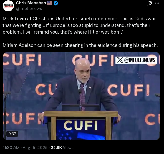Click the flag lapel pin on the speaker's jacket
The image size is (164, 154).
90,88
